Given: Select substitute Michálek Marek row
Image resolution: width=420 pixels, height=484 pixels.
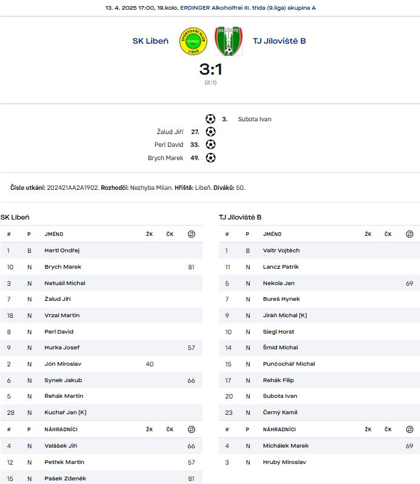Looking at the screenshot, I should (x=319, y=446).
